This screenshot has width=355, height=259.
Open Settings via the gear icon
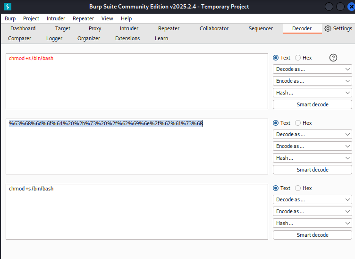point(328,28)
